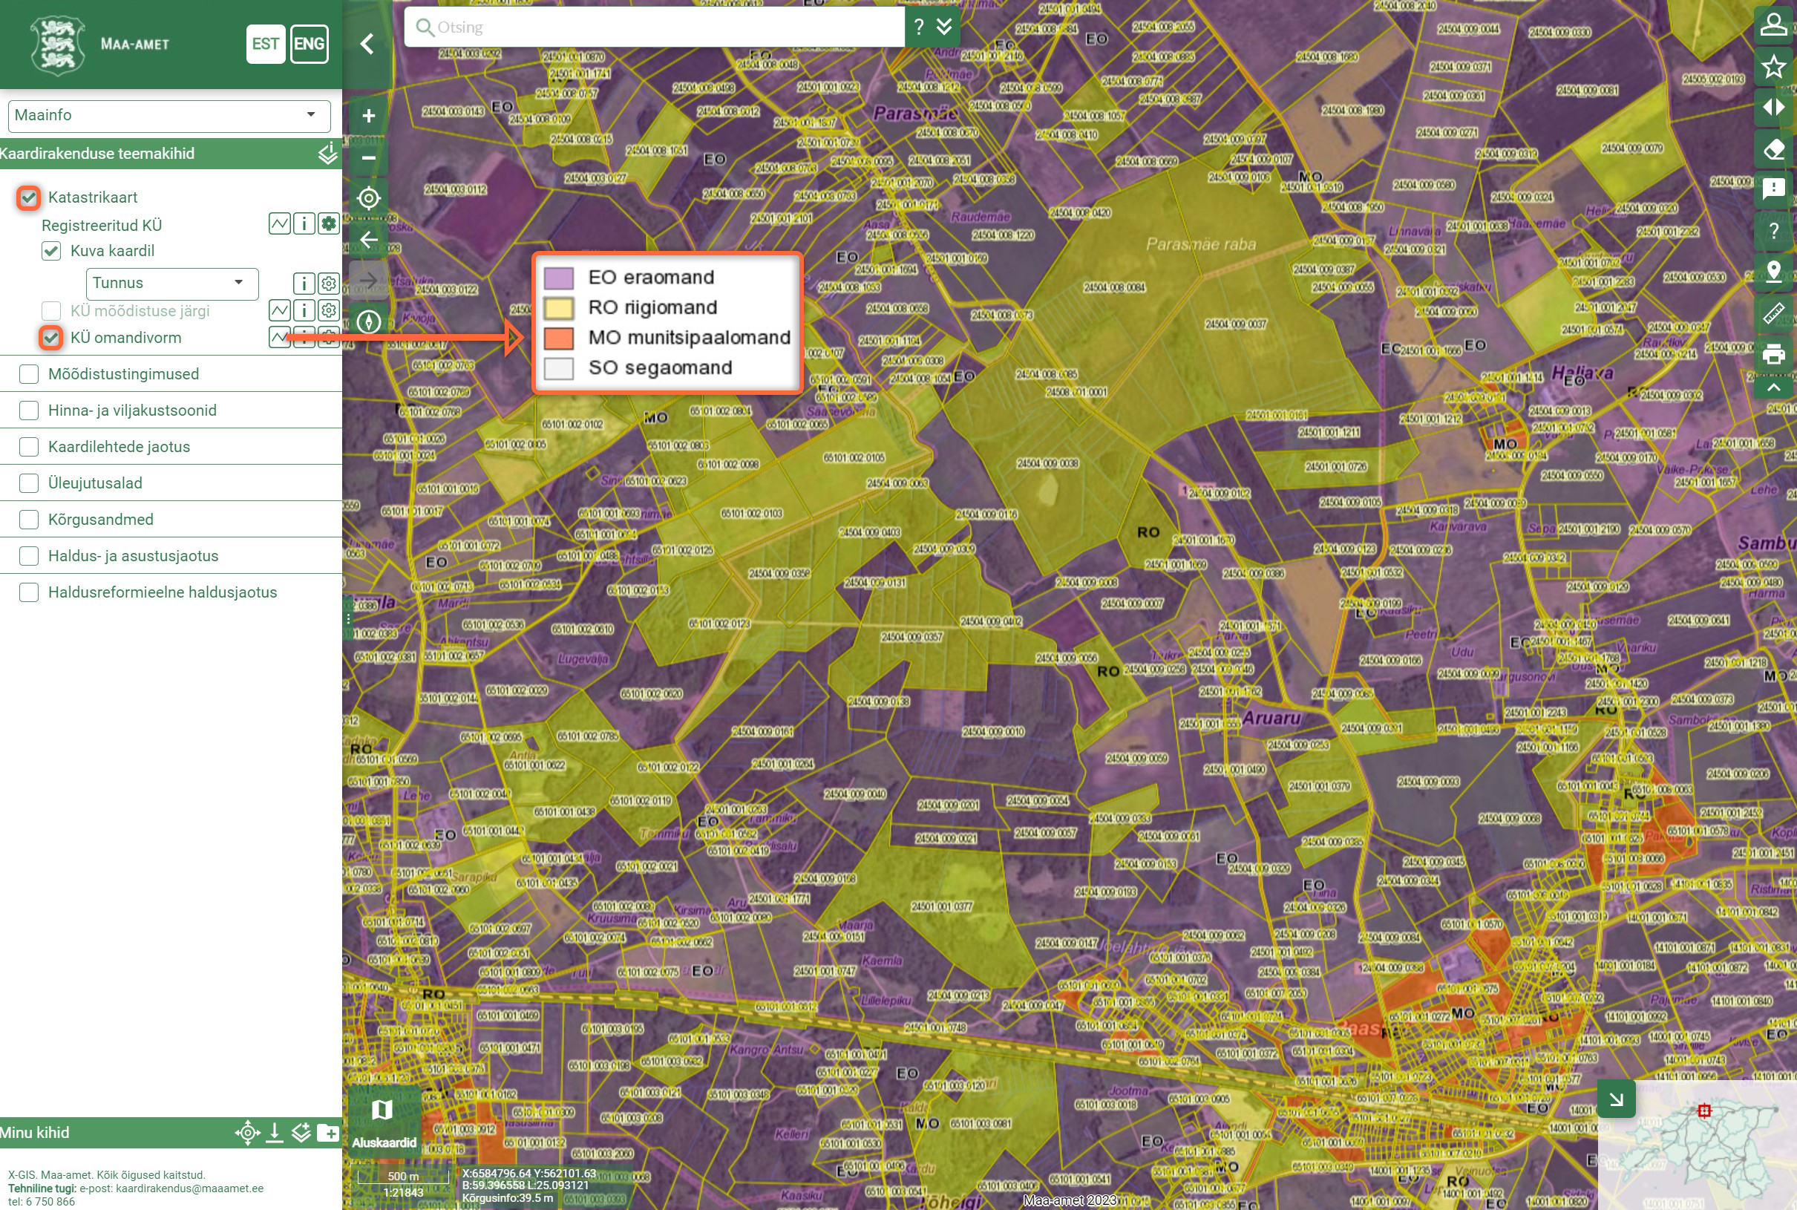Open the print map tool
Image resolution: width=1797 pixels, height=1210 pixels.
coord(1773,354)
